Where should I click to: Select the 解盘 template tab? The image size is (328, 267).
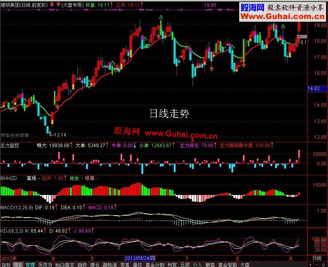(210, 265)
